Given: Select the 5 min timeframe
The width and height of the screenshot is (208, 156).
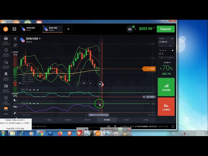Looking at the screenshot, I should tap(126, 120).
